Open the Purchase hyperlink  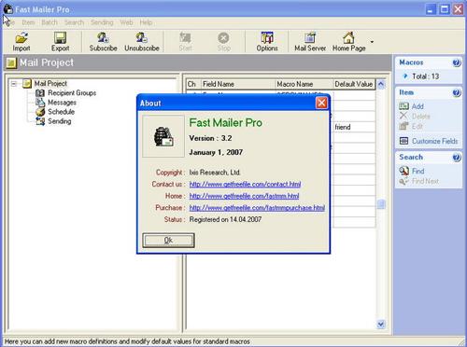pos(257,207)
